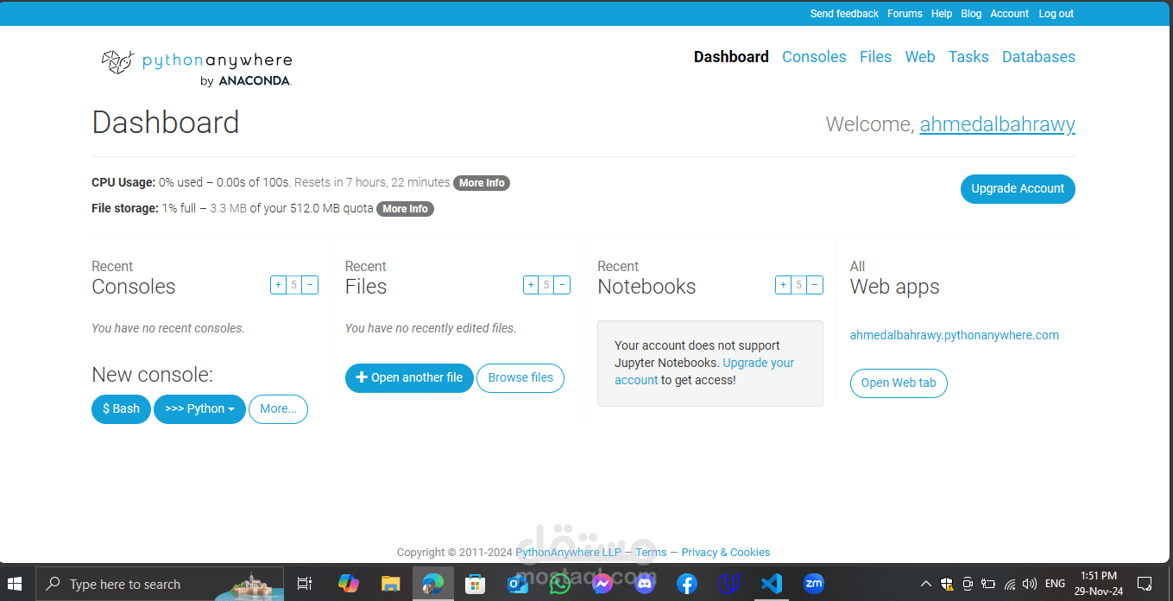
Task: Click the ENG language indicator
Action: coord(1055,584)
